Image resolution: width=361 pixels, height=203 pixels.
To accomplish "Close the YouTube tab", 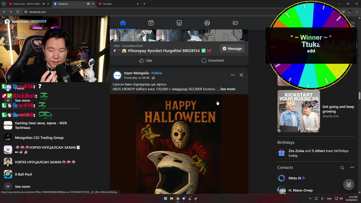I will click(x=138, y=4).
